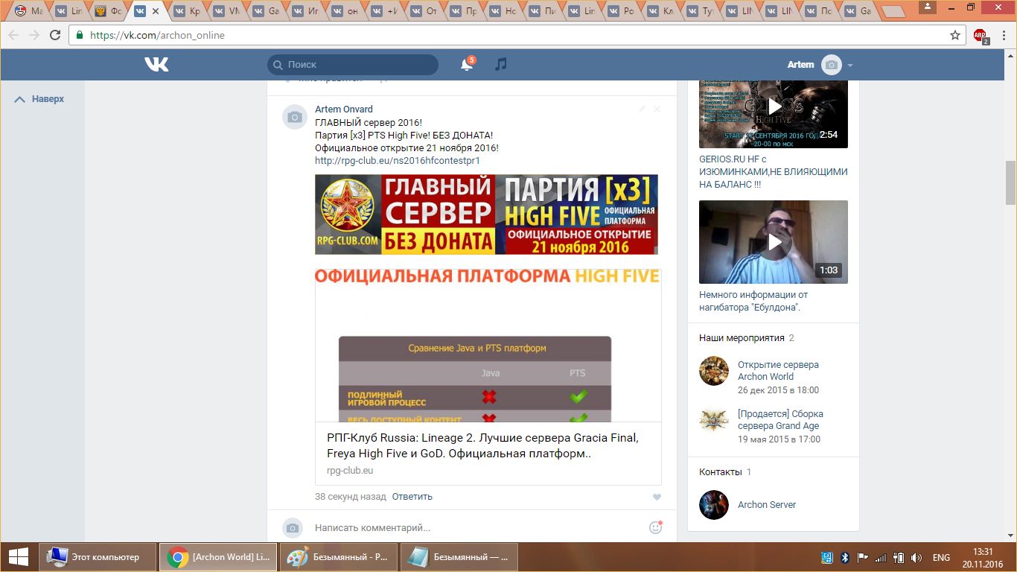The width and height of the screenshot is (1017, 572).
Task: Open the Artem Onvard author name
Action: tap(344, 109)
